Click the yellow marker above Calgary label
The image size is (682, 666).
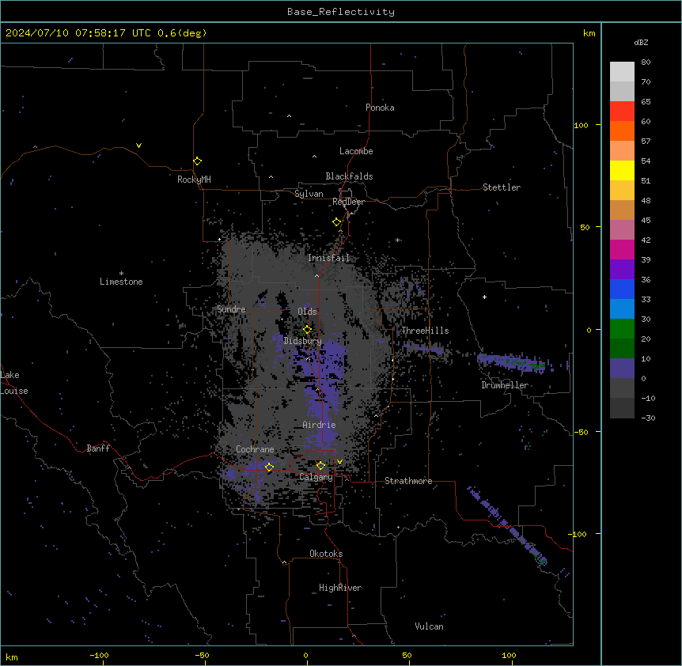tap(320, 466)
